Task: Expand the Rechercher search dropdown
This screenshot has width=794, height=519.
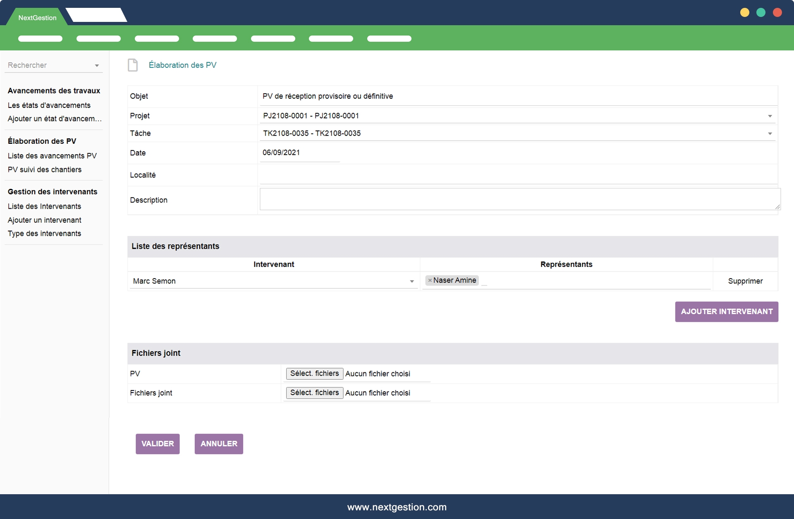Action: pyautogui.click(x=97, y=66)
